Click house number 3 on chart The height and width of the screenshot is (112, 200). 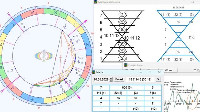[13, 99]
